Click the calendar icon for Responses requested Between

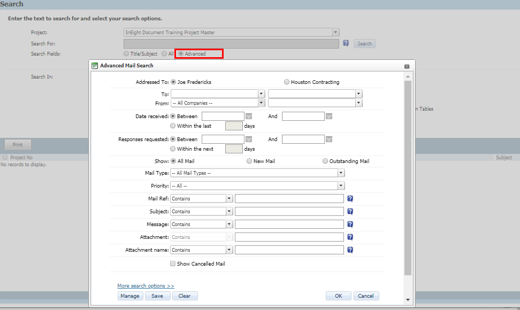tap(249, 139)
